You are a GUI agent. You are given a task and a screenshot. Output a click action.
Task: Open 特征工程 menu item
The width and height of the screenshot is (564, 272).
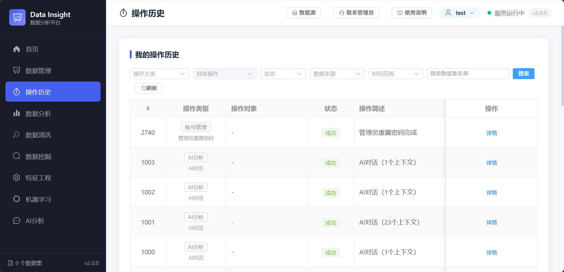click(x=53, y=177)
